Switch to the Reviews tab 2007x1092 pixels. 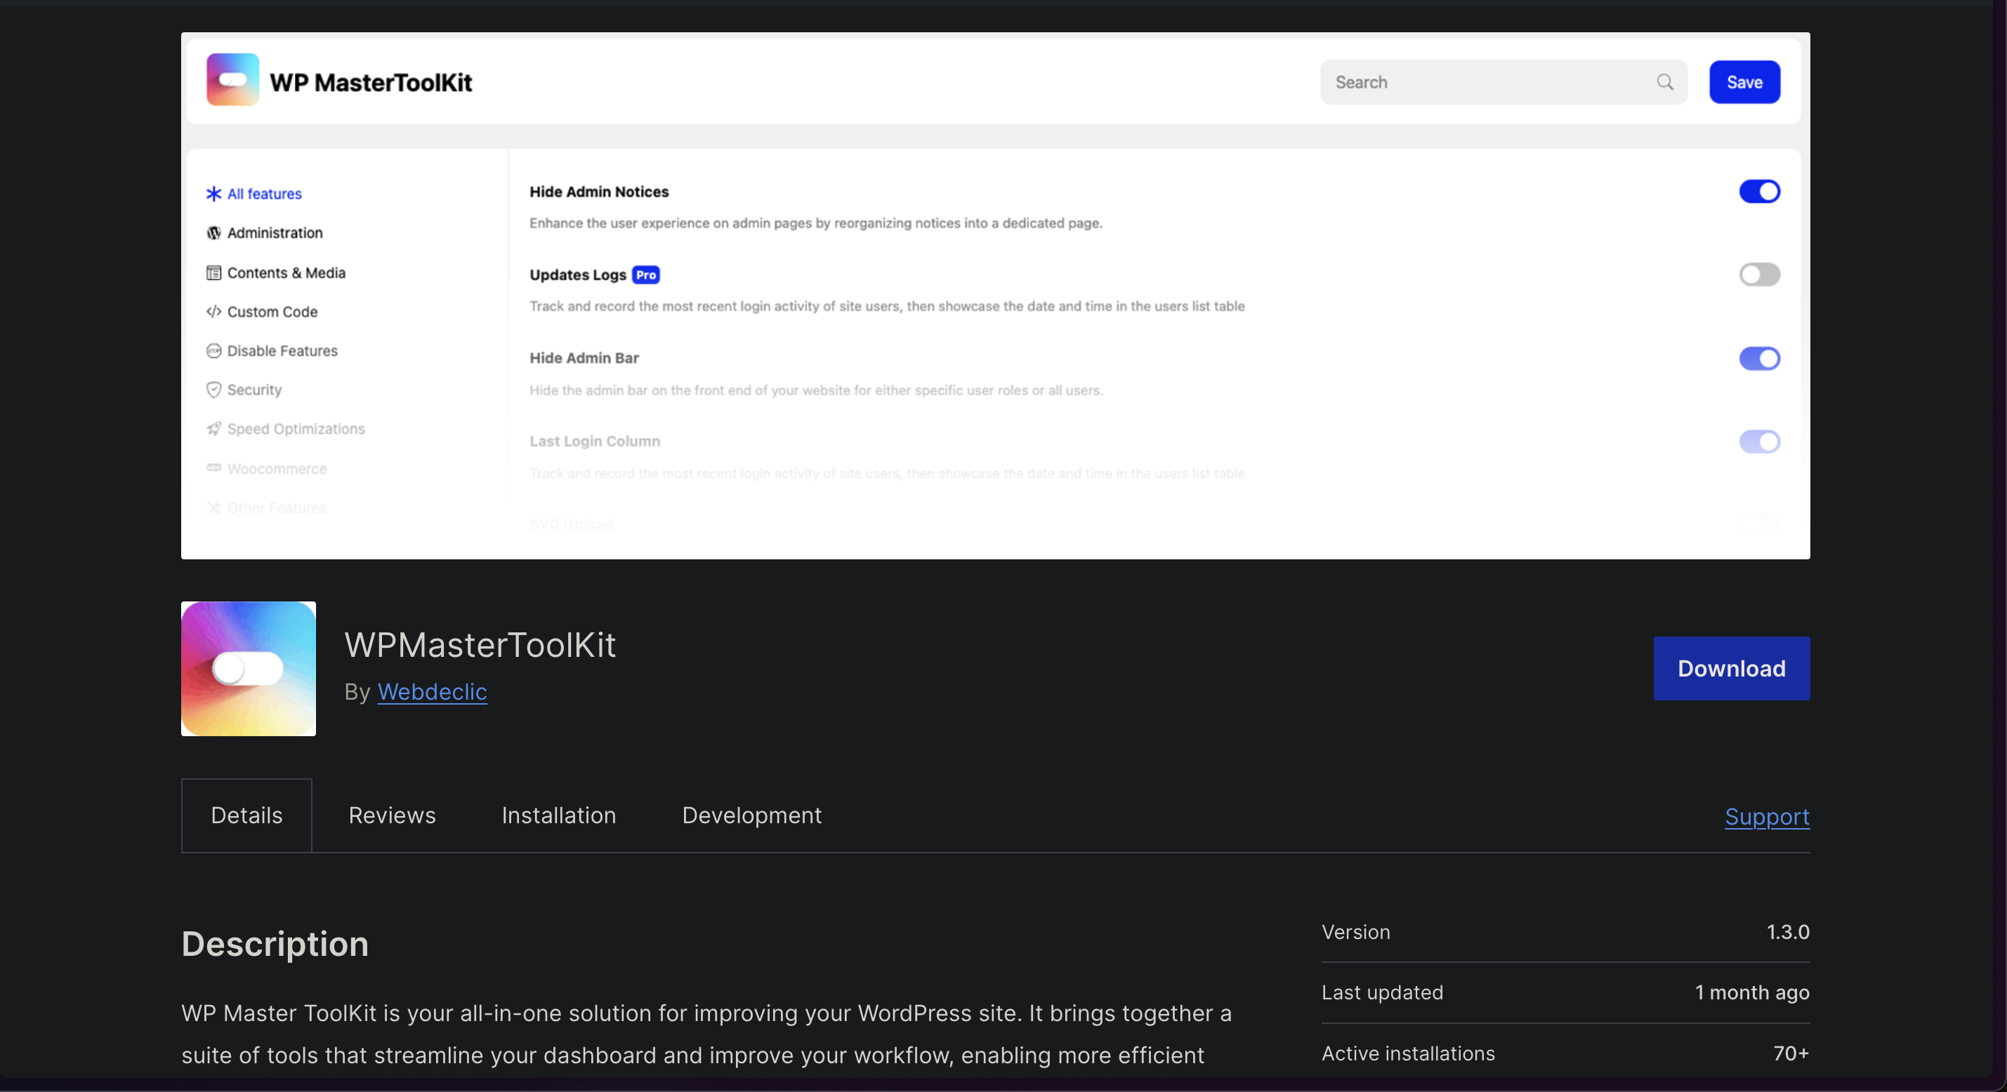point(391,815)
